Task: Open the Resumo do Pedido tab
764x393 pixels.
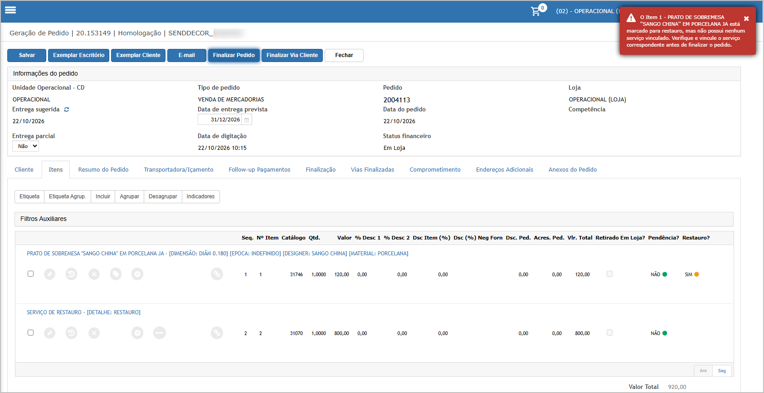Action: click(103, 170)
